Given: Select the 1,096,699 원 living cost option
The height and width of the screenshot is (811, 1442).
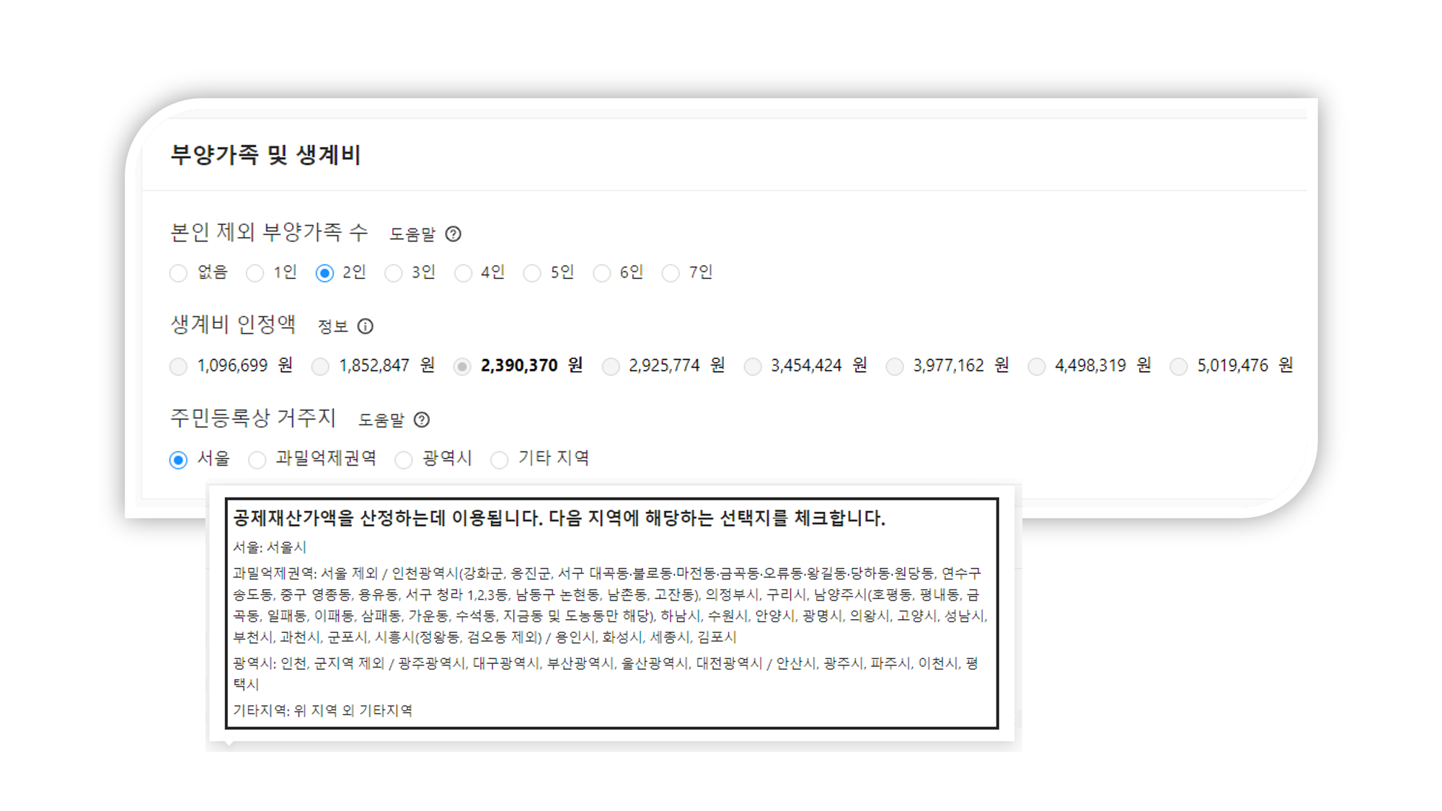Looking at the screenshot, I should click(x=178, y=367).
